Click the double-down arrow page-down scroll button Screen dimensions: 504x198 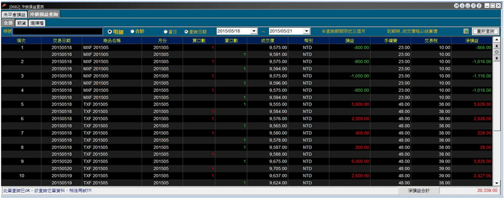click(497, 58)
